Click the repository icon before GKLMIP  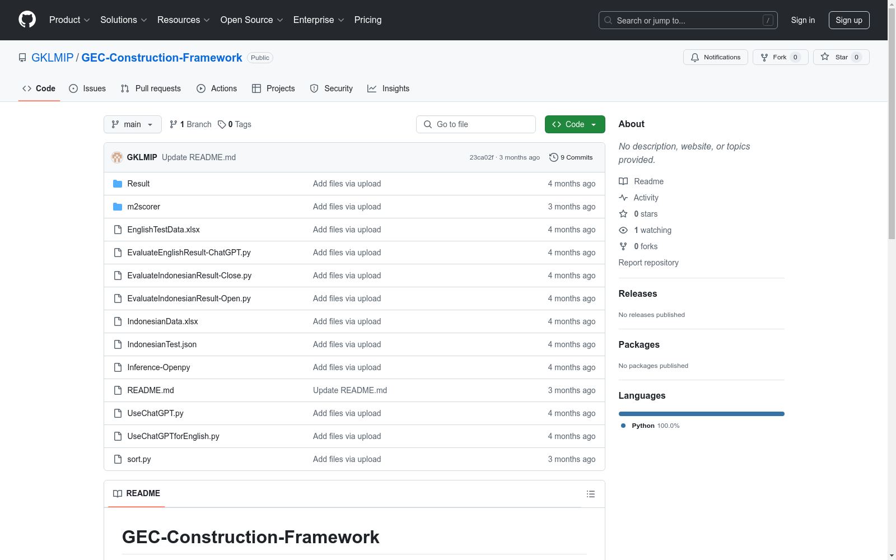[x=22, y=58]
